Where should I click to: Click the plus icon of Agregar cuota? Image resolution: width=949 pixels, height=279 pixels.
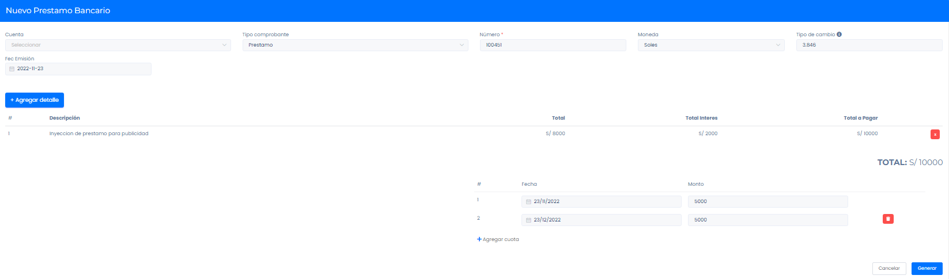[x=479, y=239]
